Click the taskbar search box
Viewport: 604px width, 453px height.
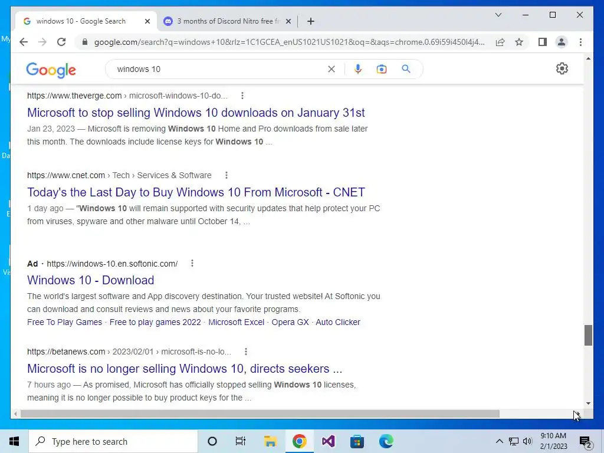[113, 441]
